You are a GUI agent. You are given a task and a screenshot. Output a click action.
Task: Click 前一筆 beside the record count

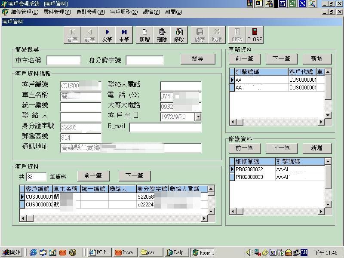[93, 176]
